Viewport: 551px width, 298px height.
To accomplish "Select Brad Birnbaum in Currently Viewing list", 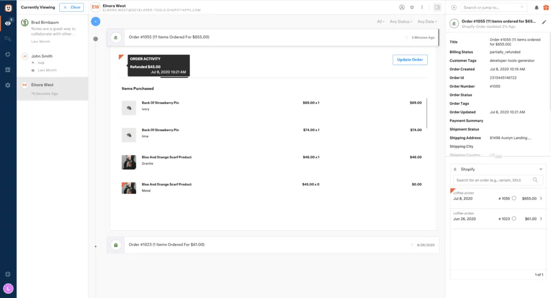I will click(52, 26).
